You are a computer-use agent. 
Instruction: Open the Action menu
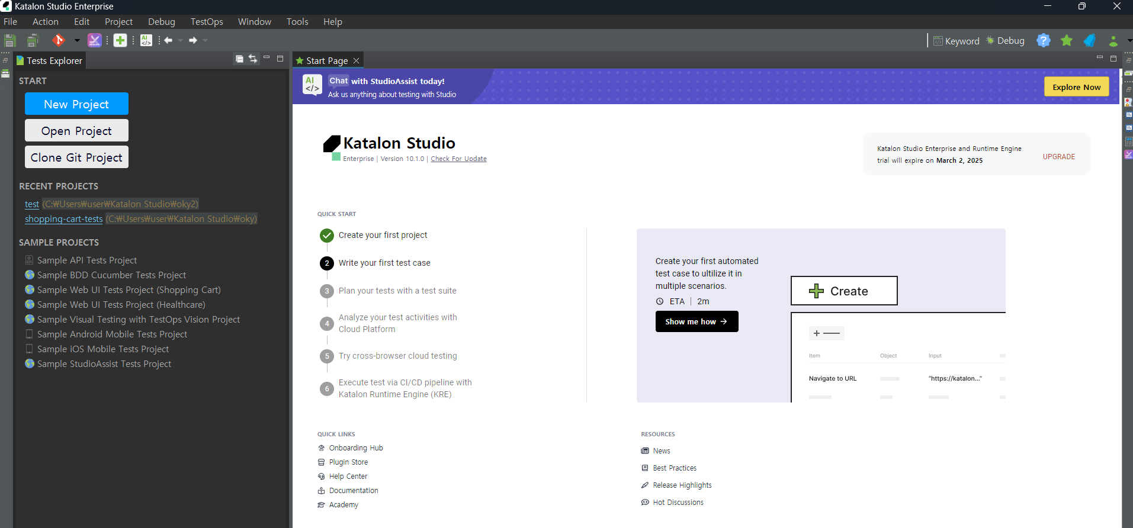[46, 22]
